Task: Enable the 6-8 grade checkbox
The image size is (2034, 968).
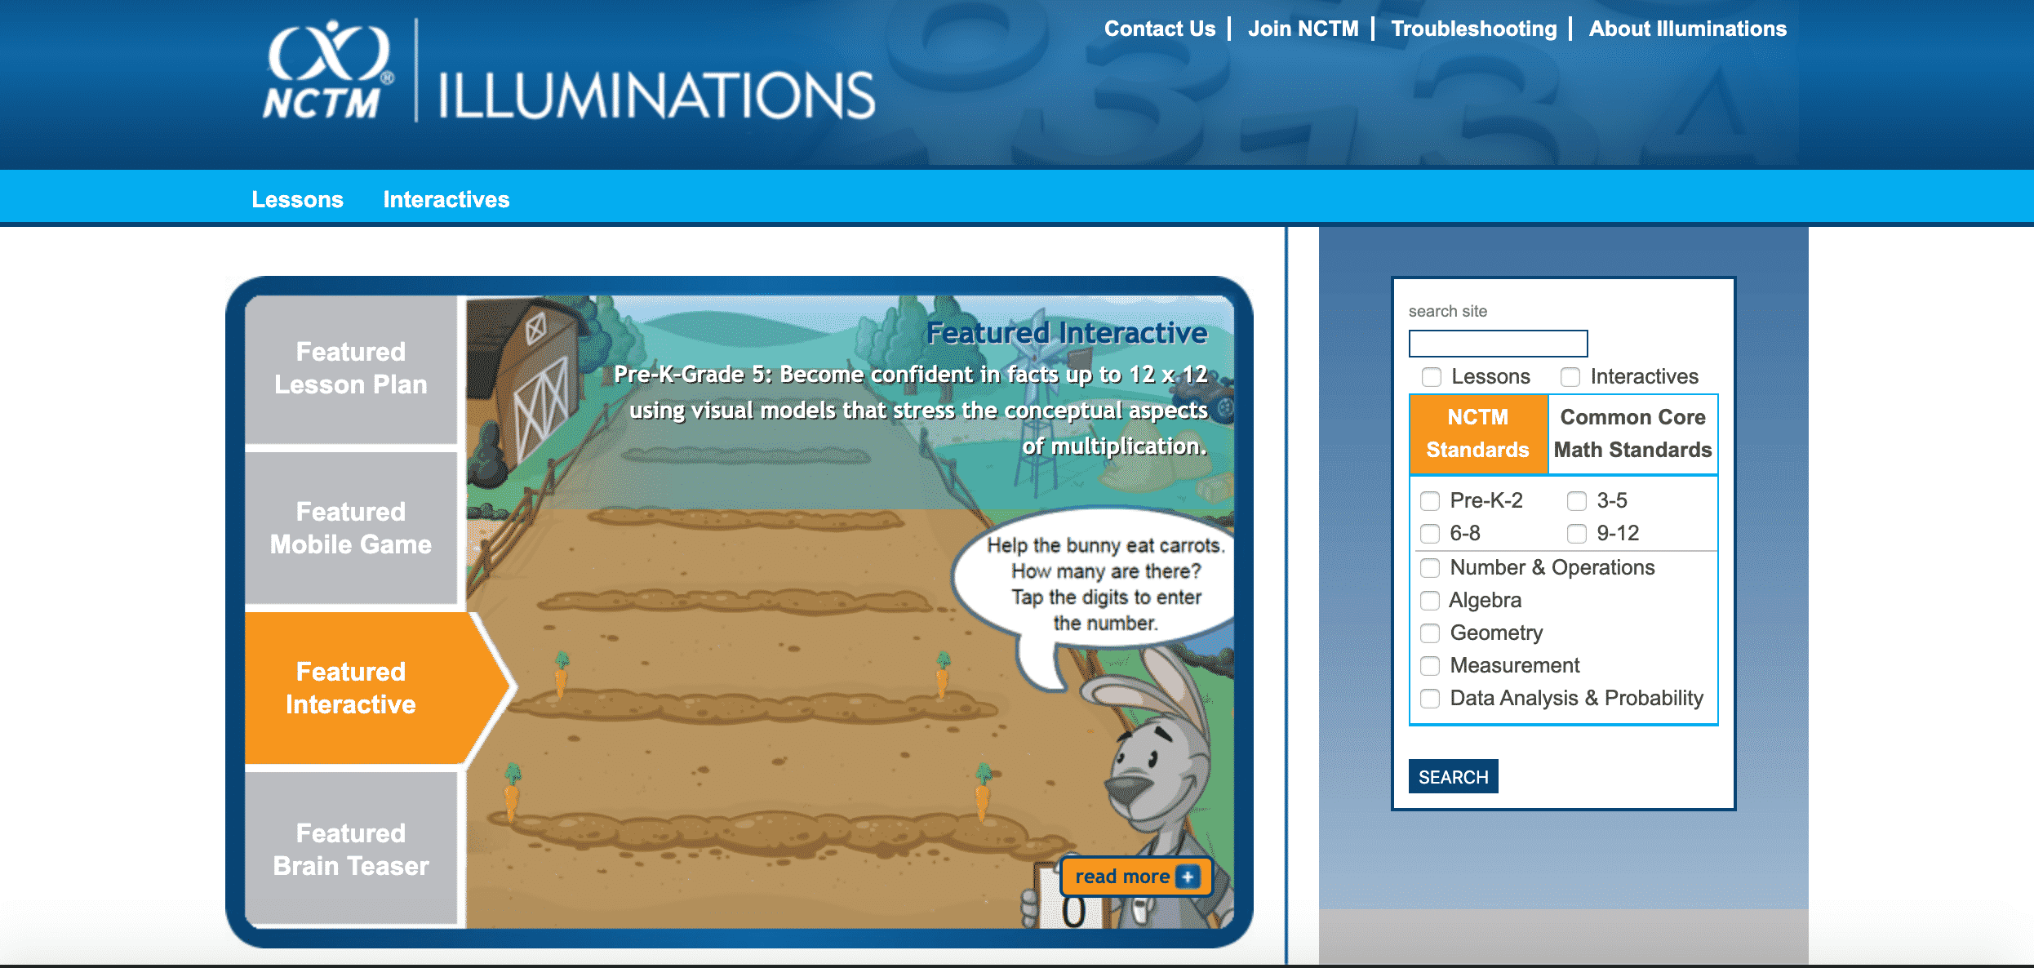Action: coord(1430,534)
